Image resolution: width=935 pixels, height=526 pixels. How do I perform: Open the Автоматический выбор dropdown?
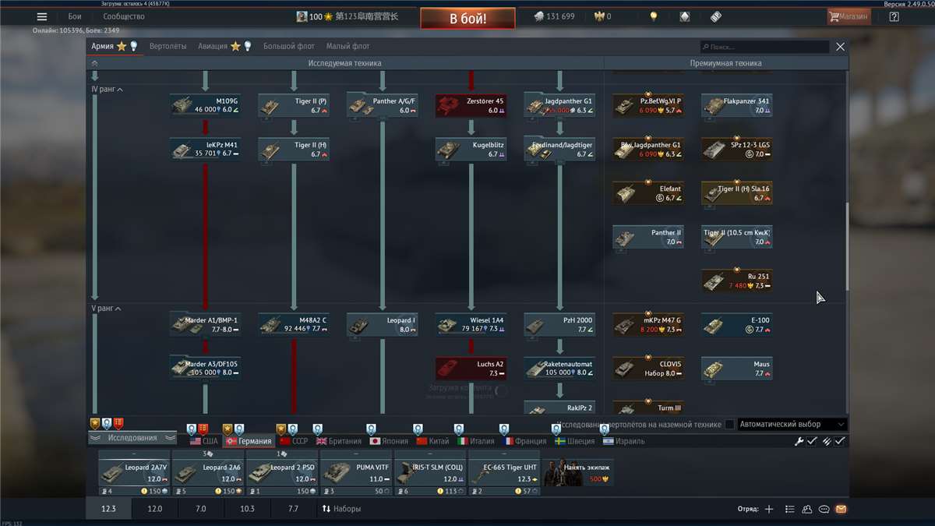coord(792,425)
